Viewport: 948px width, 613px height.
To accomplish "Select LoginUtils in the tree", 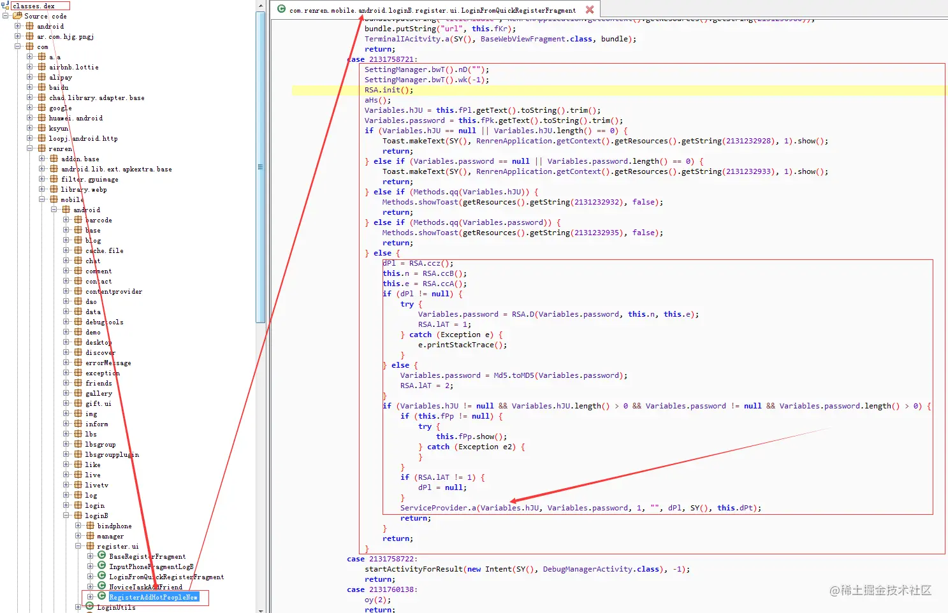I will 116,608.
